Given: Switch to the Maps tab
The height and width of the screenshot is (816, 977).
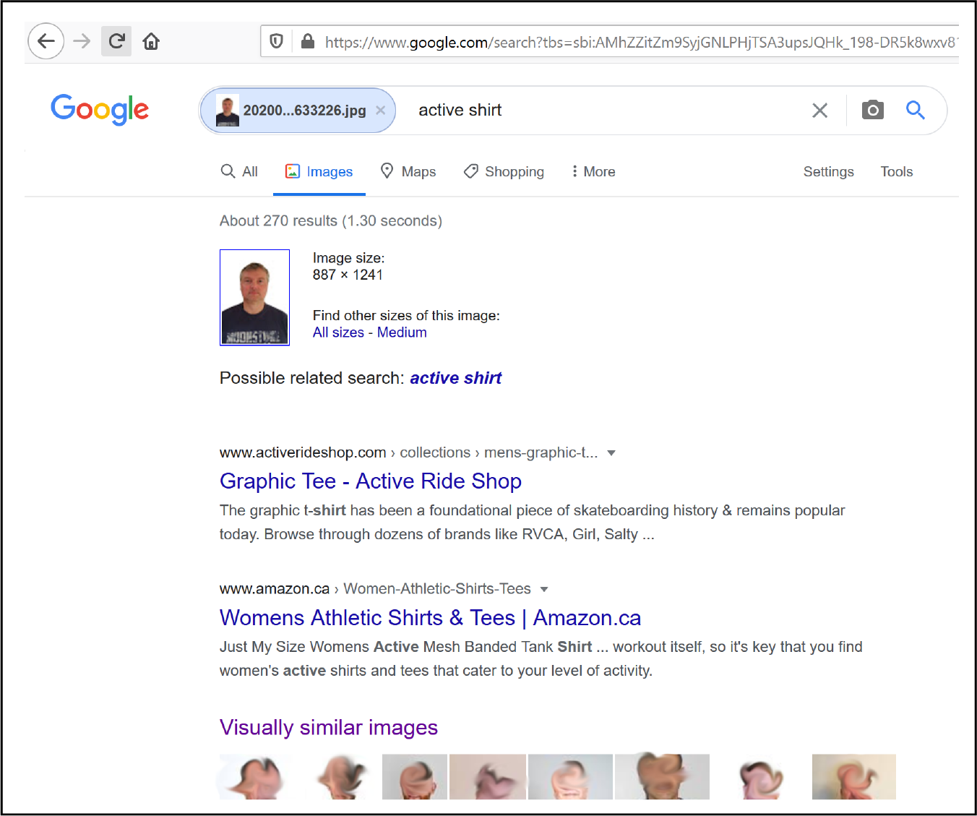Looking at the screenshot, I should pyautogui.click(x=408, y=171).
